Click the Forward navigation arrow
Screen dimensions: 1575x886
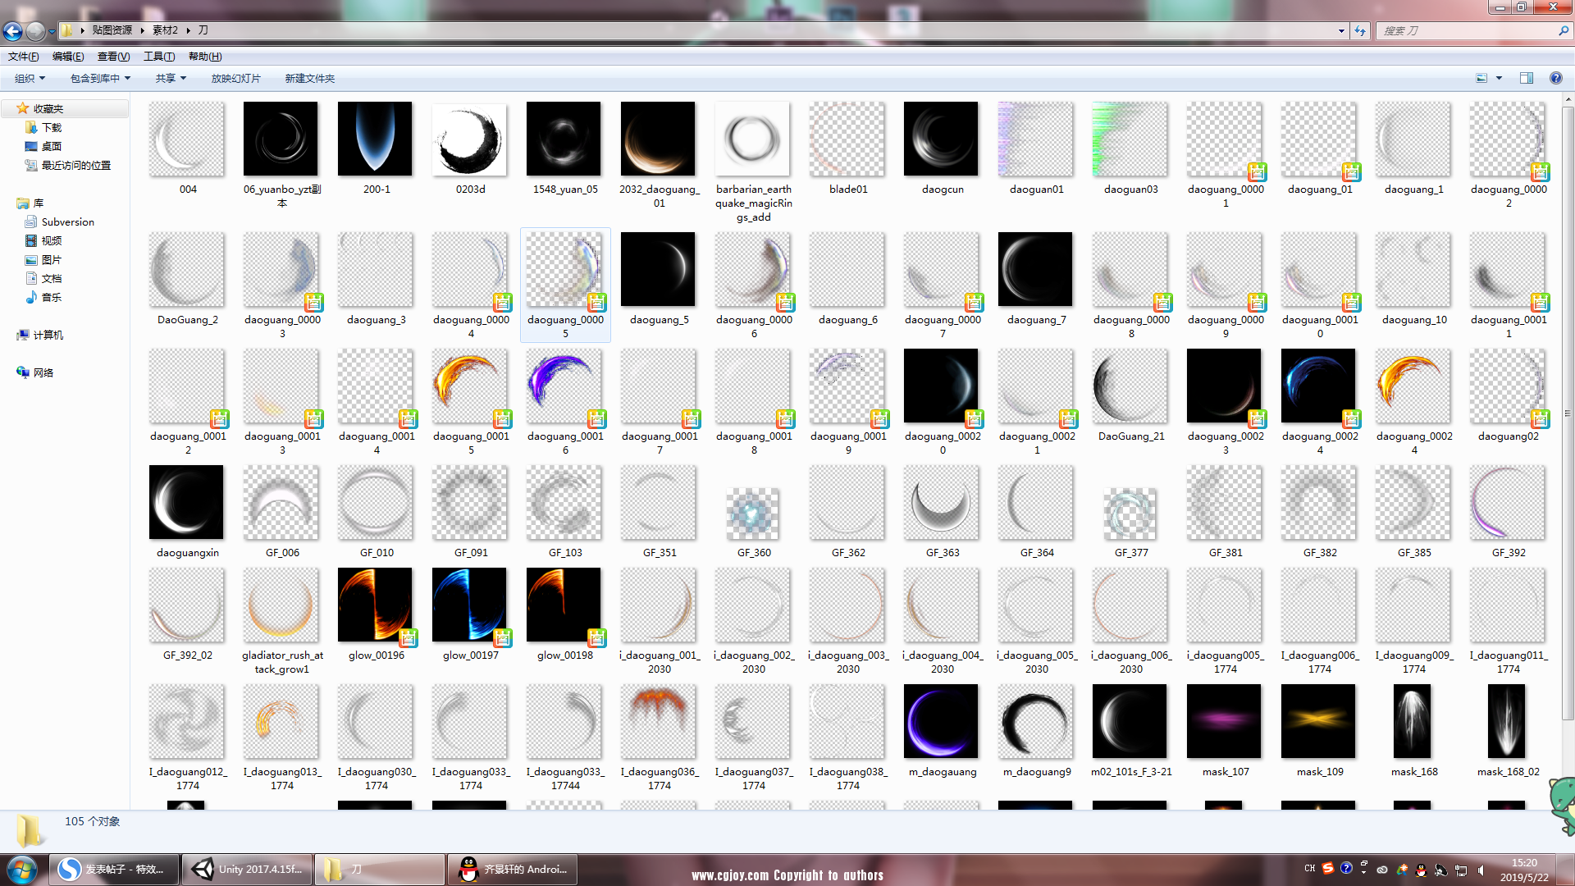pos(35,31)
